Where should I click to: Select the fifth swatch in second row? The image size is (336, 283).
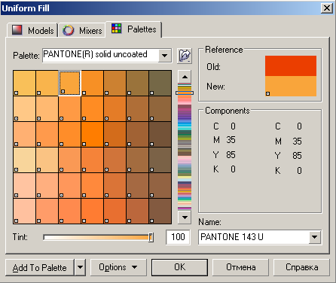(x=115, y=108)
